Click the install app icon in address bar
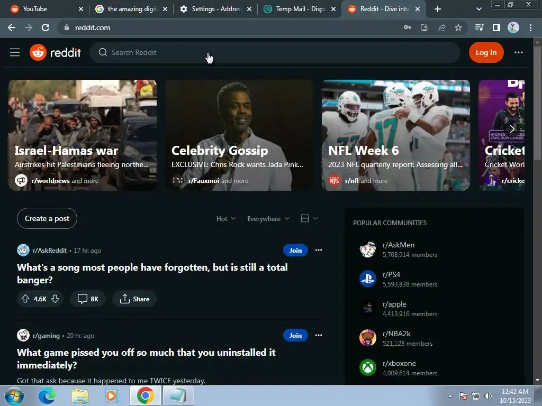The width and height of the screenshot is (542, 406). [424, 27]
